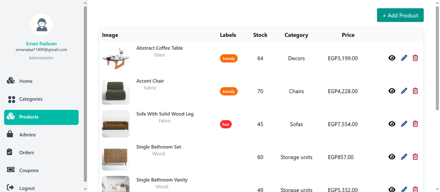View the Sofa With Solid Wood Leg eye icon

click(392, 124)
